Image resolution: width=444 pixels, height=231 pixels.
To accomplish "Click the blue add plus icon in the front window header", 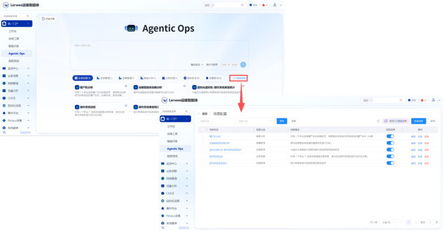I will coord(409,100).
